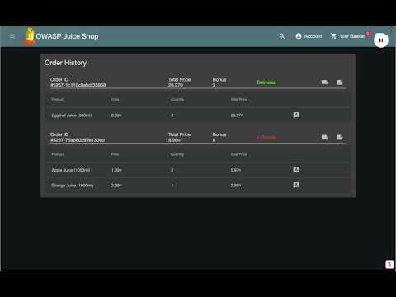Click the Bonus value of the Delivered order
This screenshot has width=396, height=297.
tap(214, 85)
